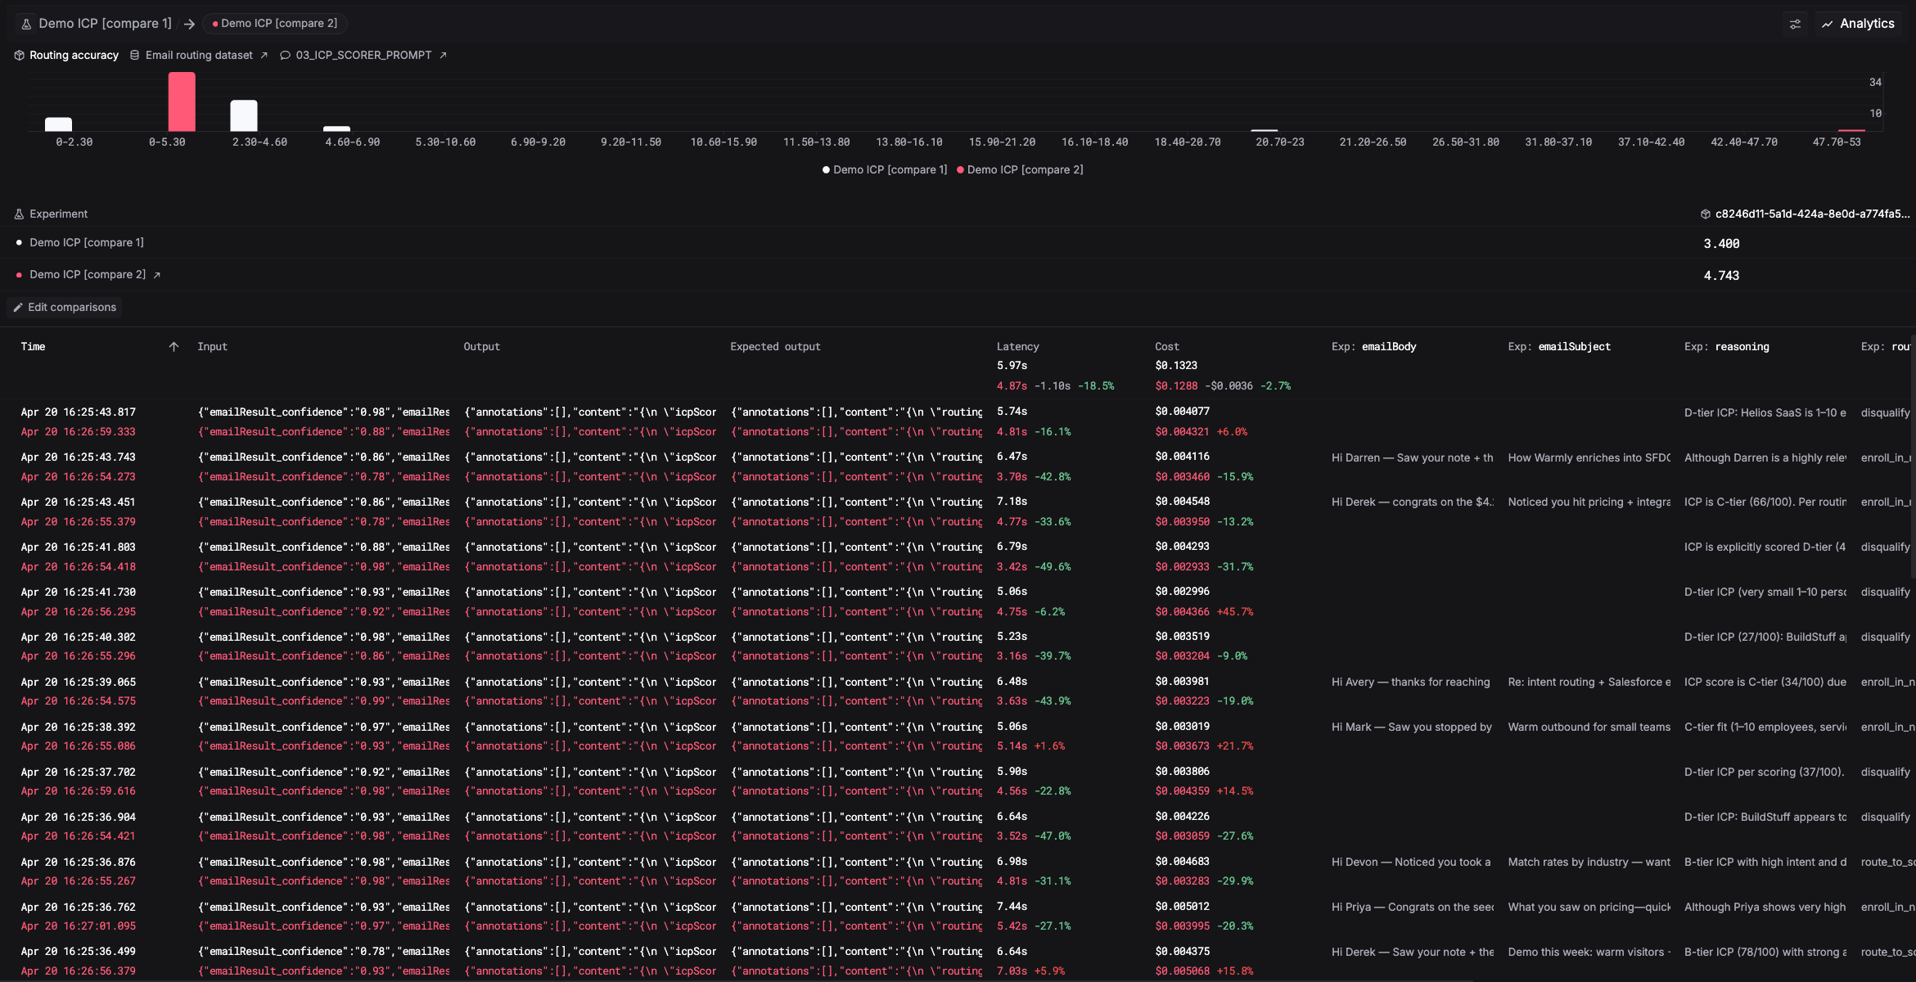The image size is (1916, 982).
Task: Open the Demo ICP [compare 2] comparison pill
Action: (x=275, y=24)
